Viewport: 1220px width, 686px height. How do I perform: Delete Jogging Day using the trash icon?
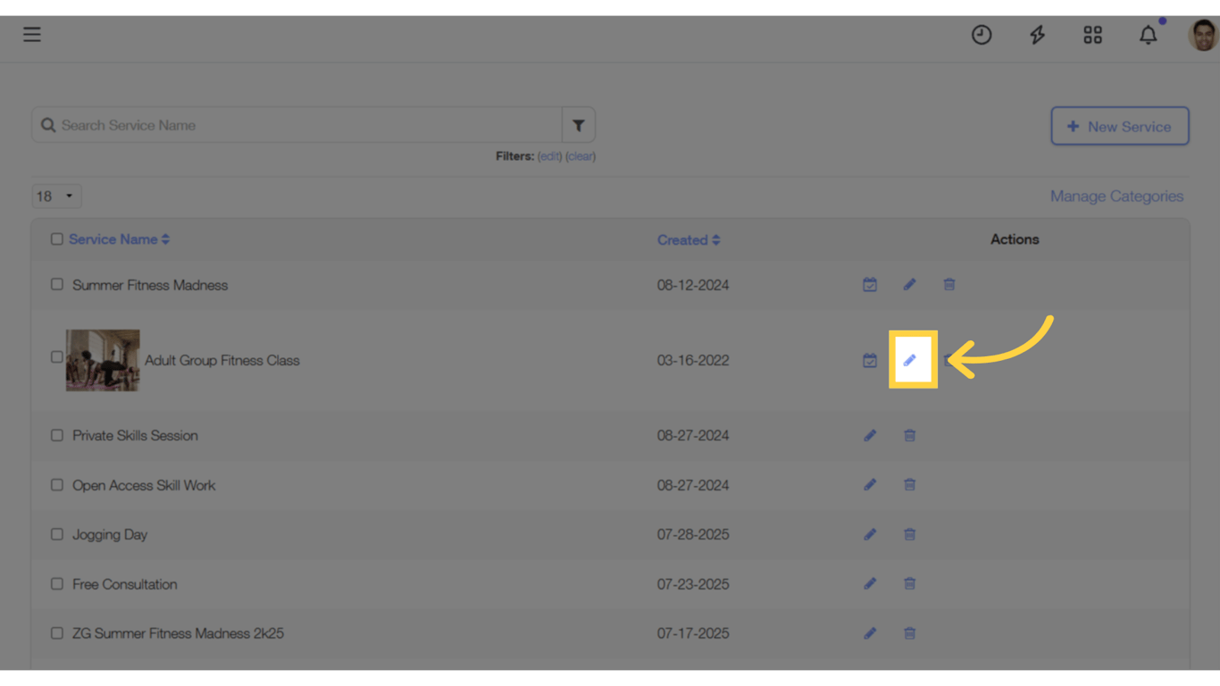pos(909,534)
